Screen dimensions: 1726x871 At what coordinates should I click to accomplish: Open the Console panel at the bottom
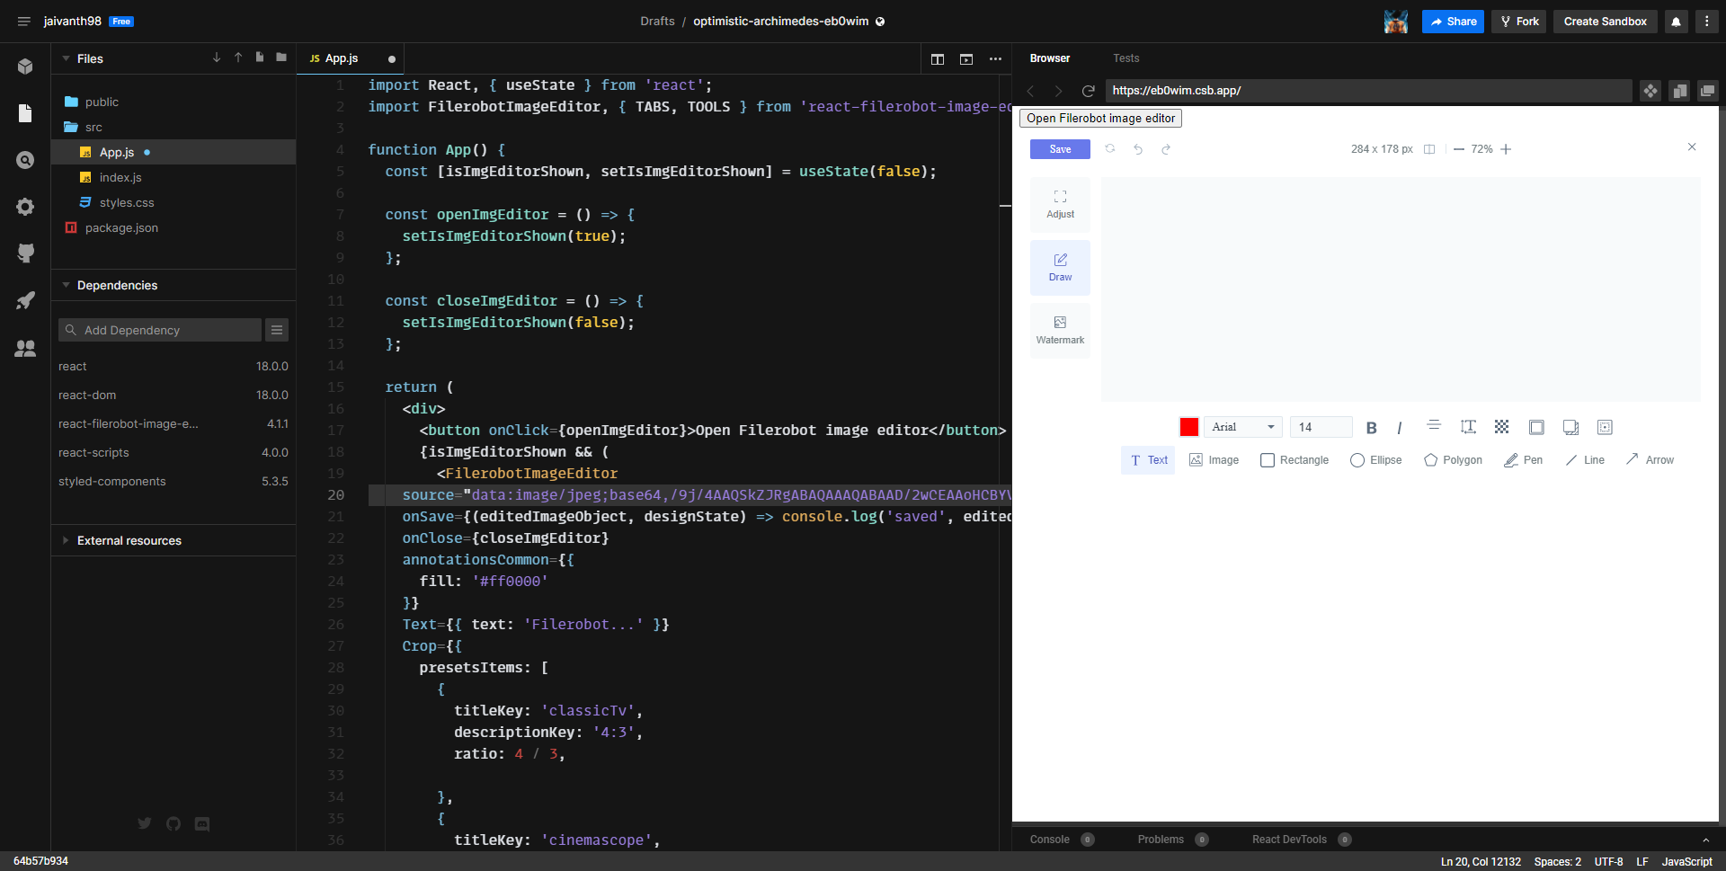[1049, 839]
